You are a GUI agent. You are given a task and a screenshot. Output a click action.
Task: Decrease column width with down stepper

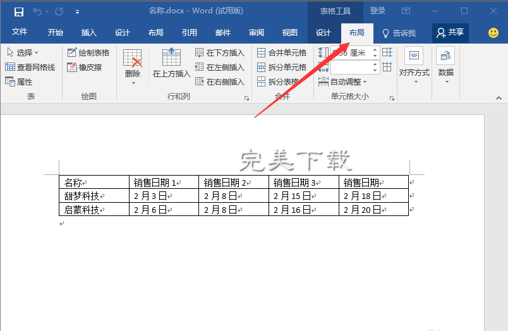point(375,70)
